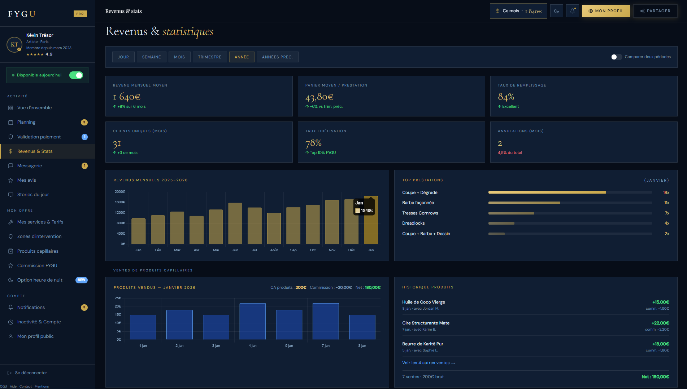Open MON PROFIL button
The image size is (687, 389).
point(606,11)
